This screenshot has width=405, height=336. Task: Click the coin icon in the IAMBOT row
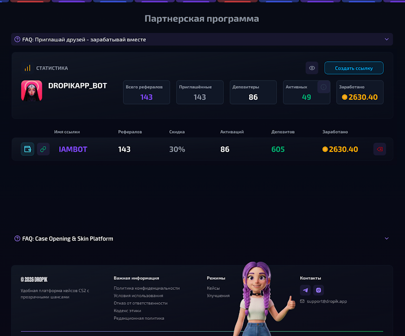point(325,149)
